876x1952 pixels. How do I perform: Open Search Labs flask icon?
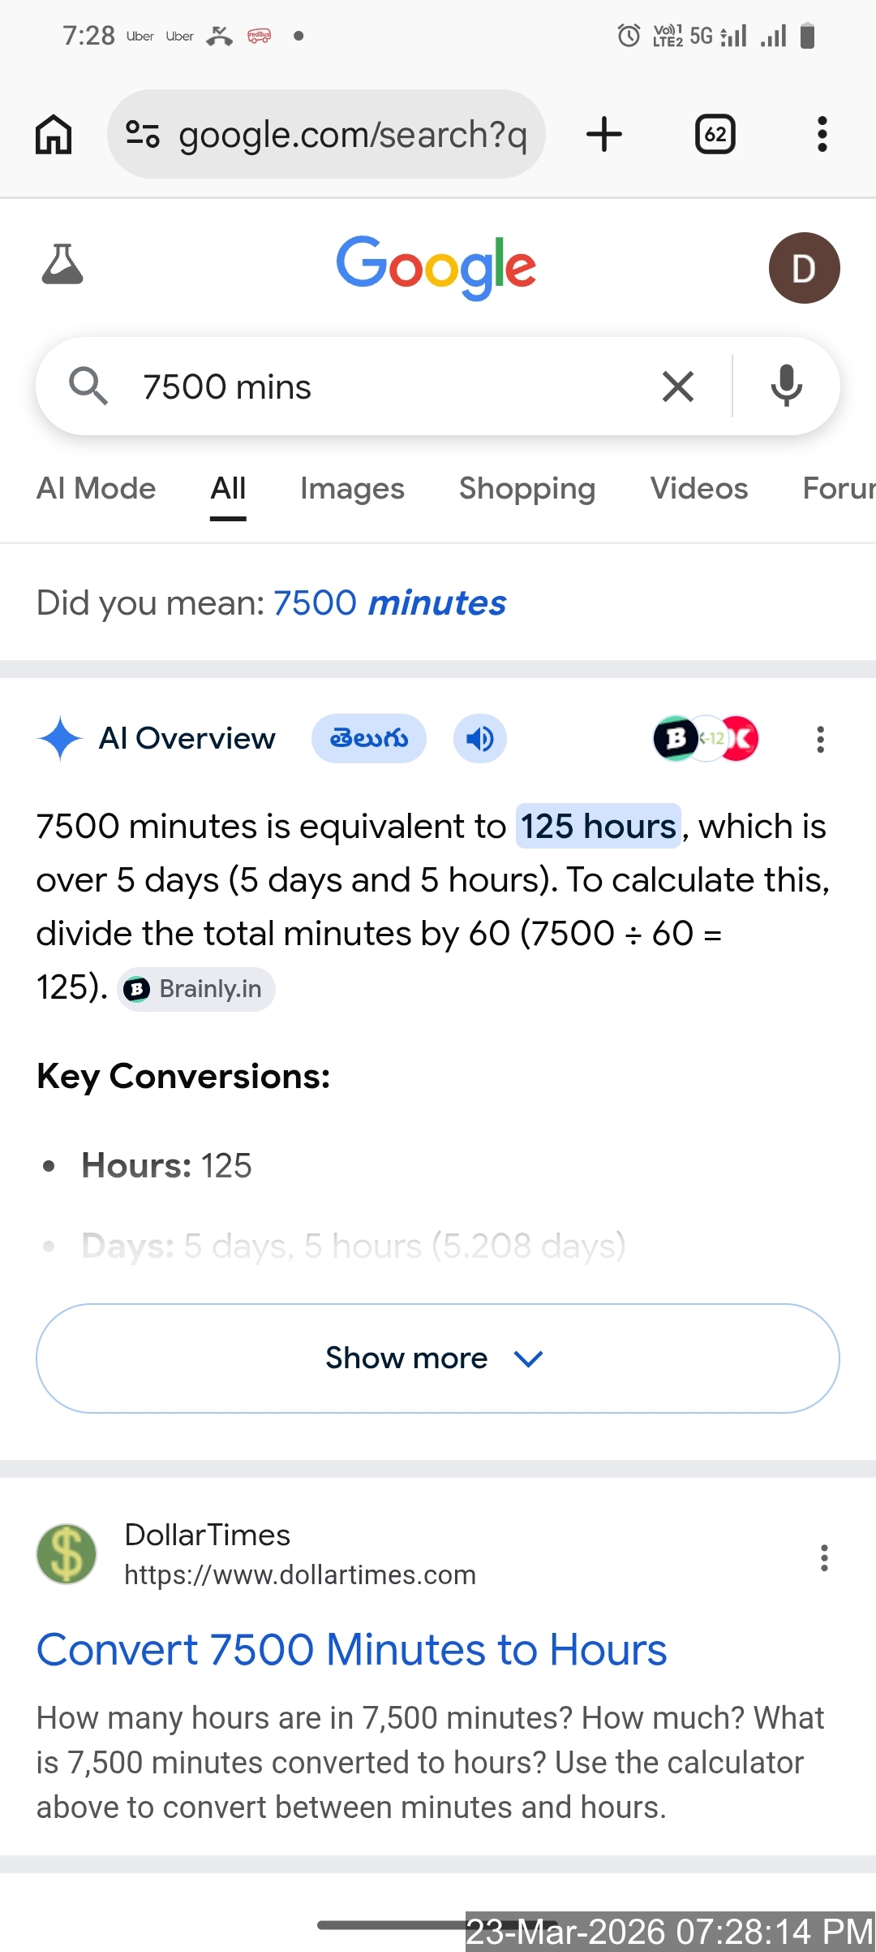(x=62, y=265)
